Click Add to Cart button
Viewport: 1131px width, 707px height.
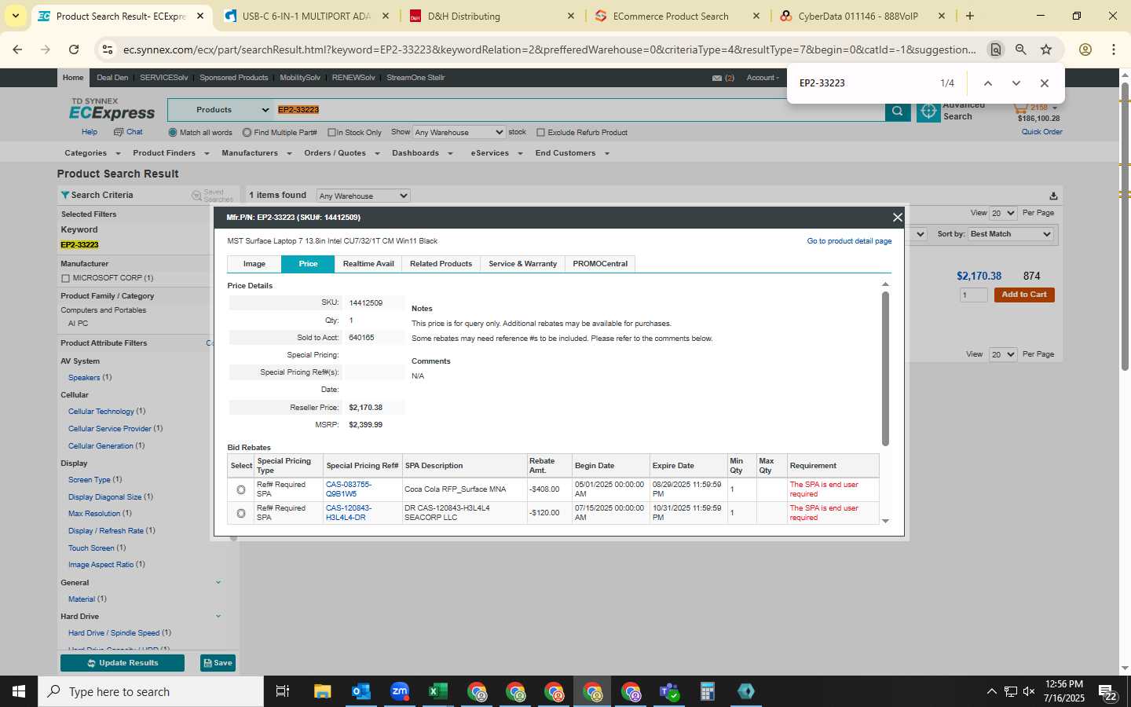[x=1024, y=295]
